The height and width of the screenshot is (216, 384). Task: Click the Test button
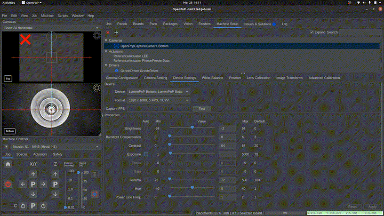(x=201, y=108)
